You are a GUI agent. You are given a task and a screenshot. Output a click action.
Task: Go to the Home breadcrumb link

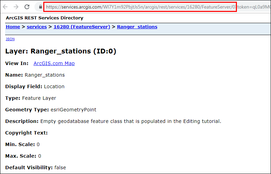click(13, 27)
